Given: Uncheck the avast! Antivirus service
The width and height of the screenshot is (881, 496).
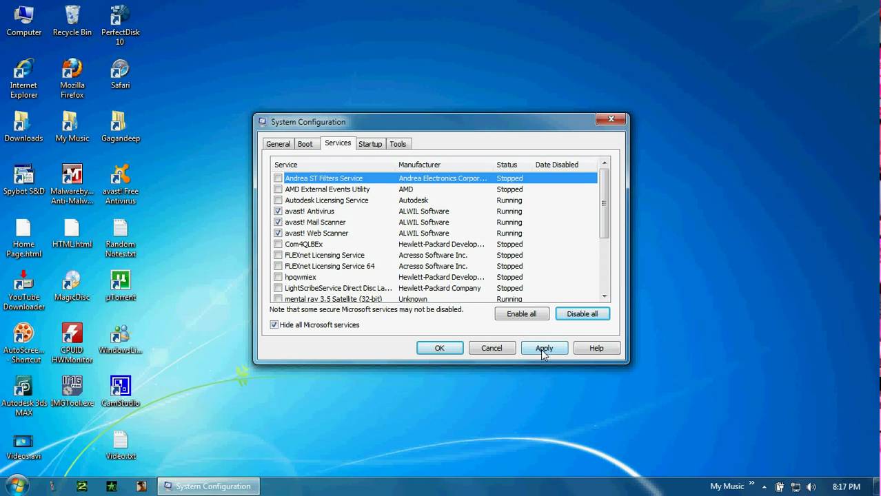Looking at the screenshot, I should [x=278, y=211].
